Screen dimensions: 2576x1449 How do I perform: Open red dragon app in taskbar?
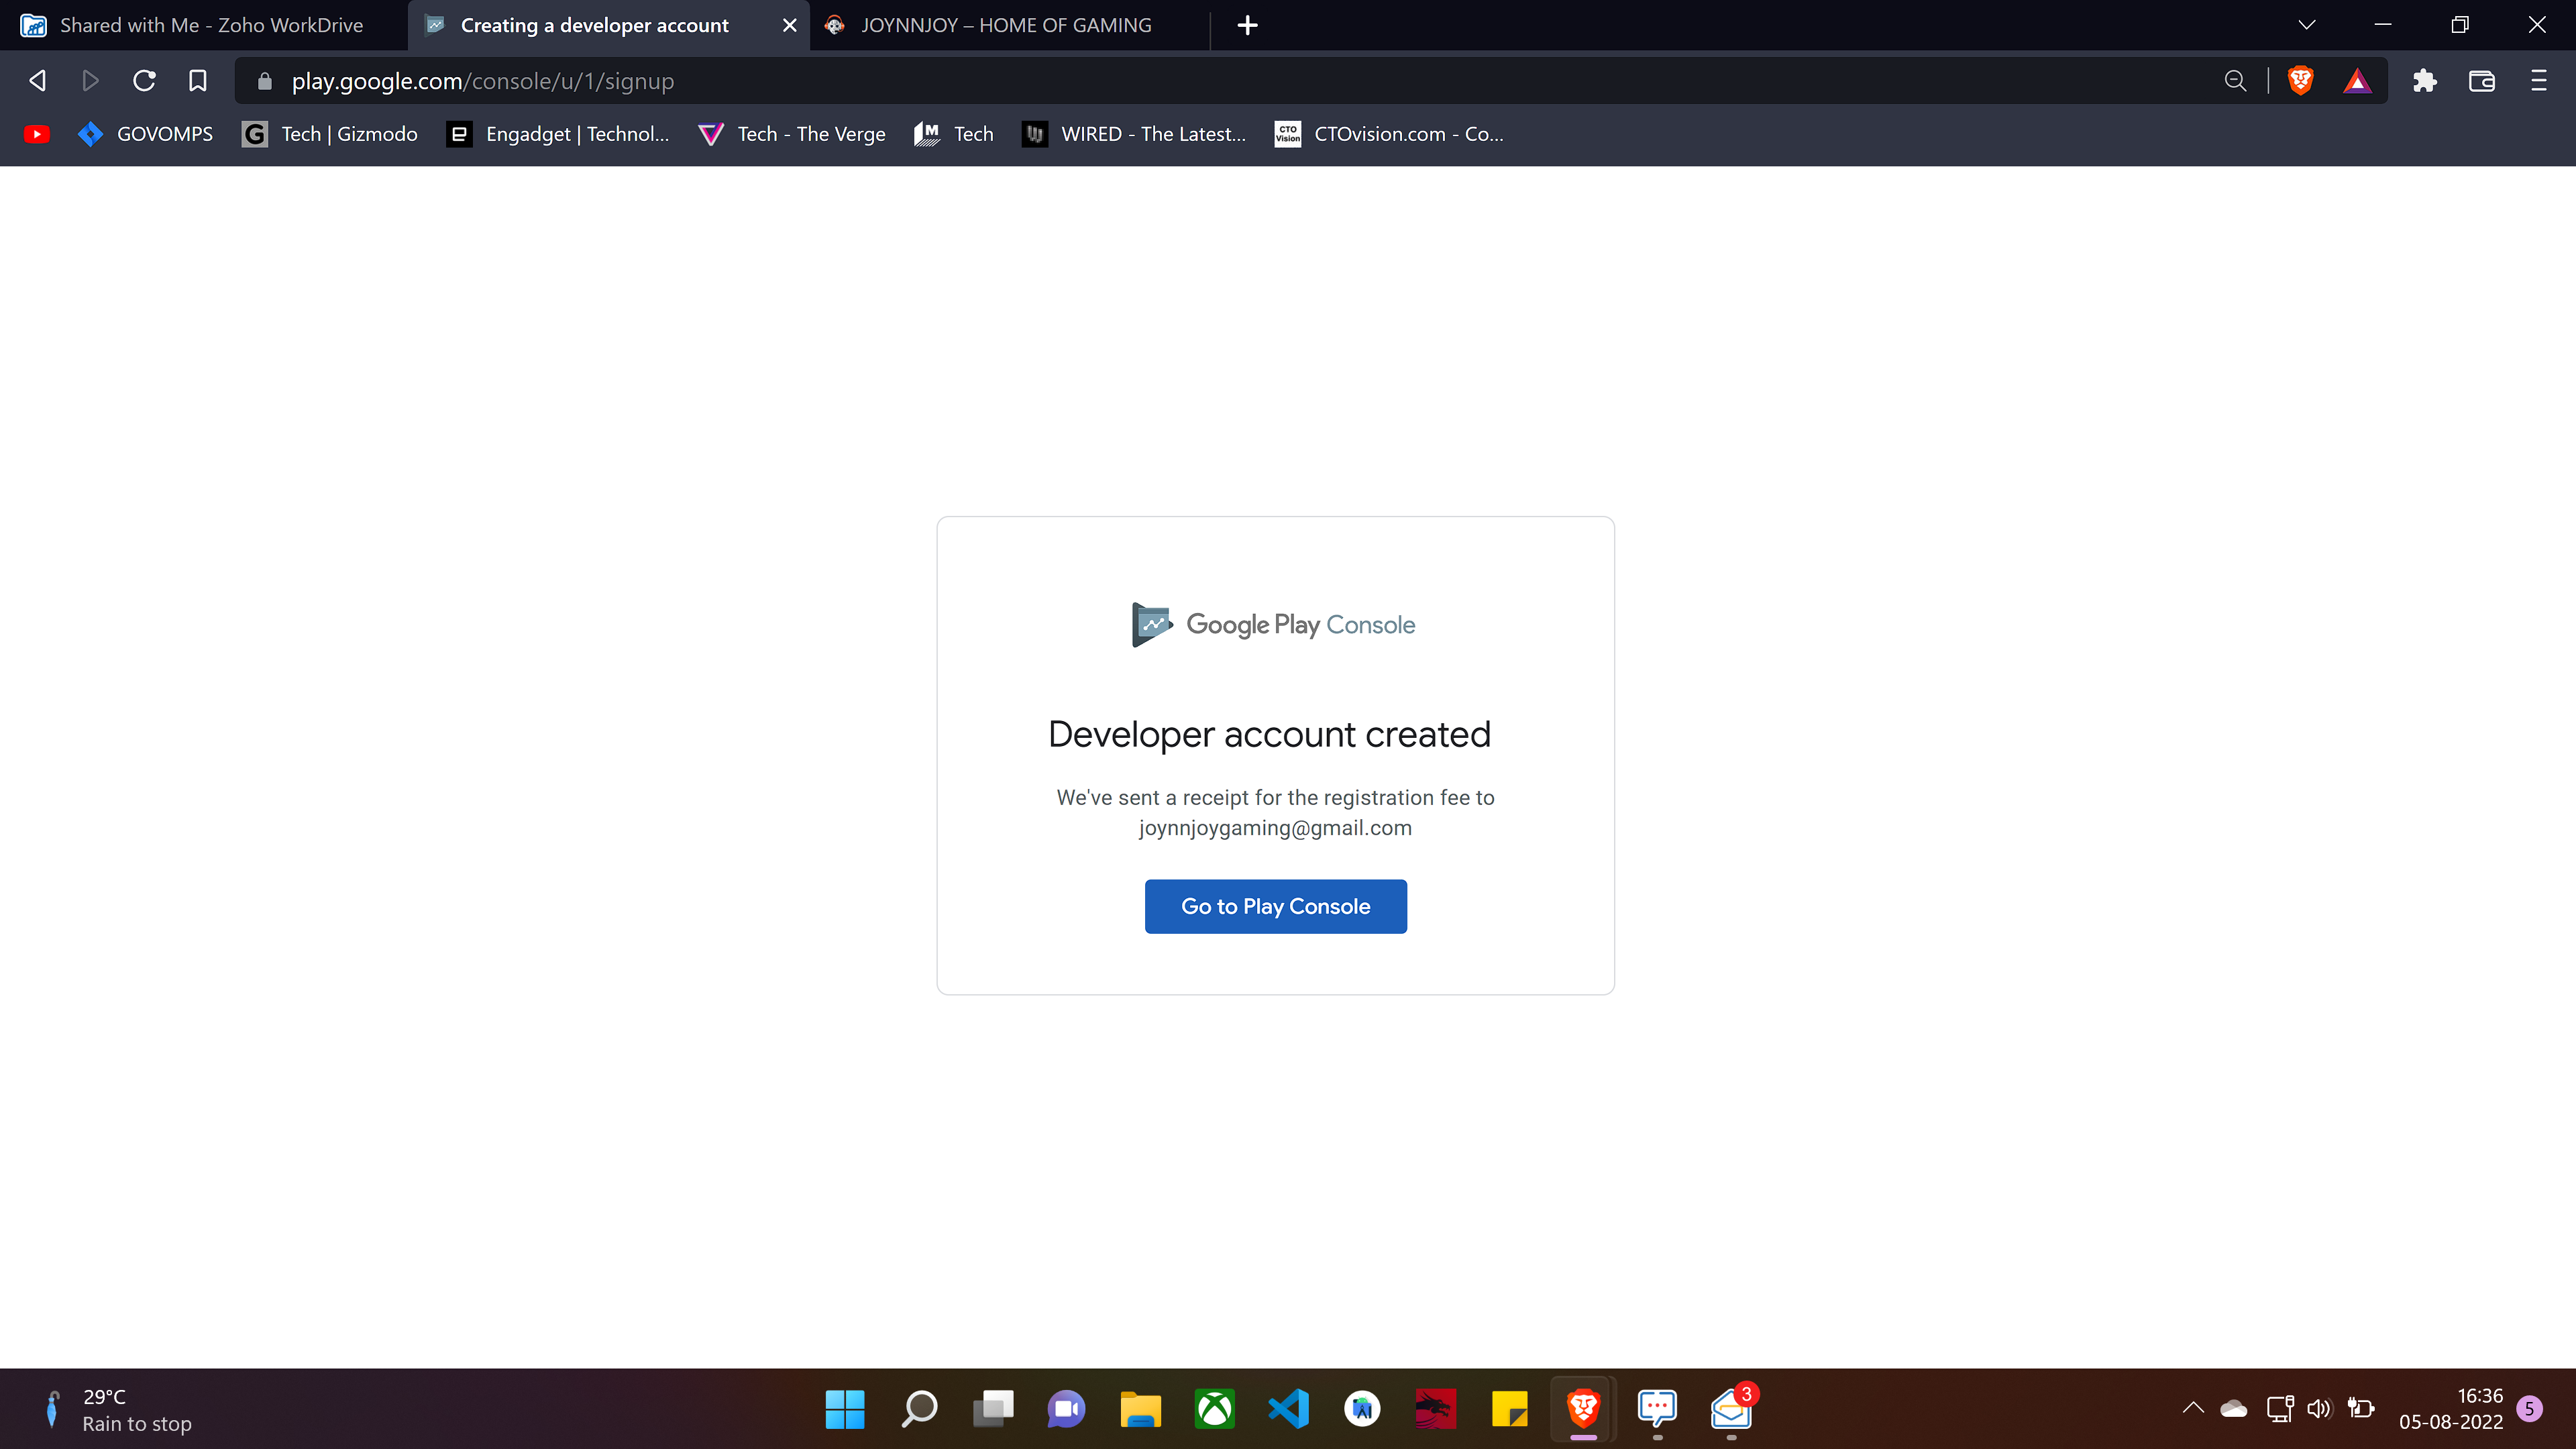(1436, 1409)
